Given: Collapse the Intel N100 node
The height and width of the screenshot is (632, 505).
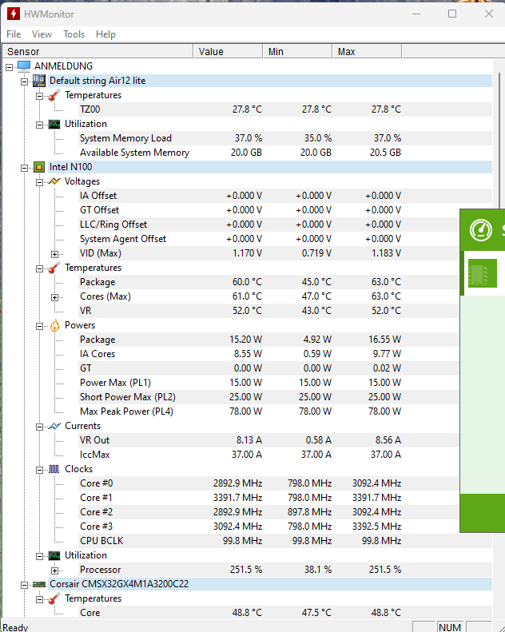Looking at the screenshot, I should 24,167.
